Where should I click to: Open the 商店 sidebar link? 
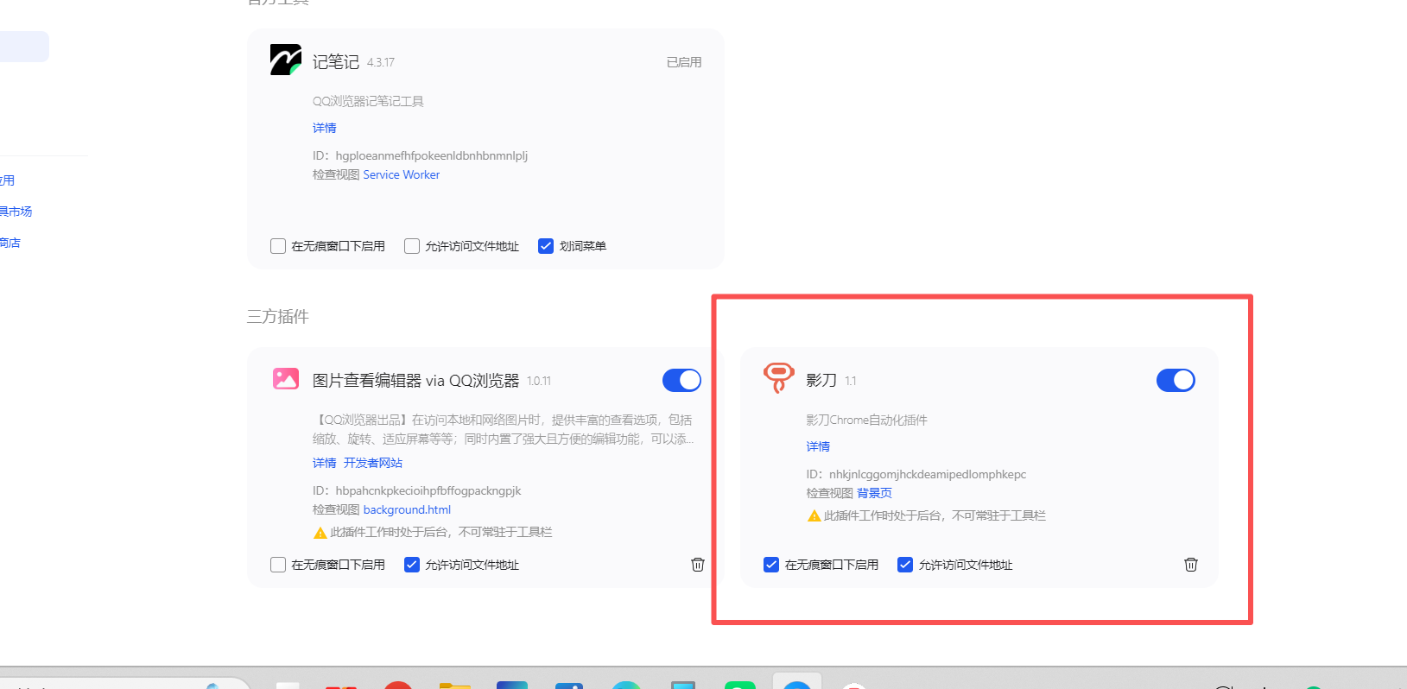tap(10, 243)
